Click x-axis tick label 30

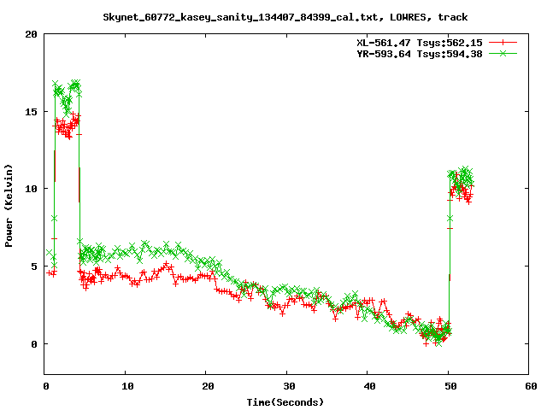289,386
